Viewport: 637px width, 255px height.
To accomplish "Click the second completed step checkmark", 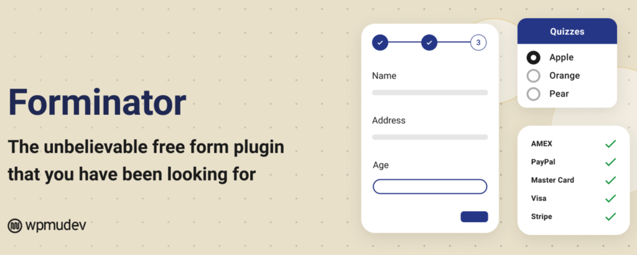I will [x=429, y=43].
